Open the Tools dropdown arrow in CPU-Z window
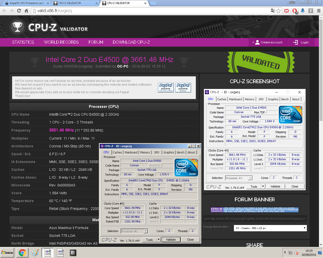 click(x=159, y=240)
